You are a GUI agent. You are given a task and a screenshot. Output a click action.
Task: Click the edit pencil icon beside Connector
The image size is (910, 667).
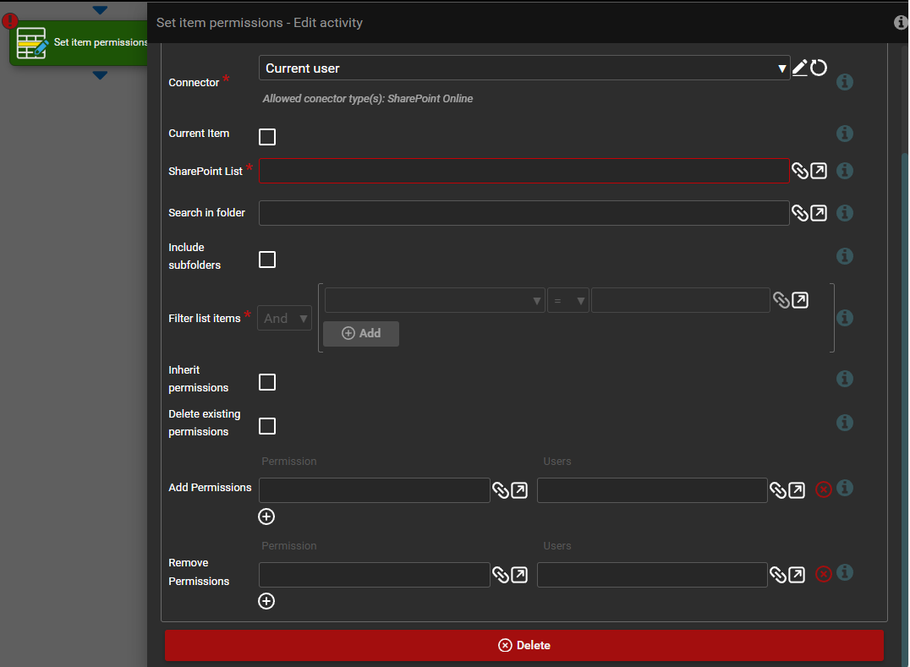pyautogui.click(x=799, y=68)
